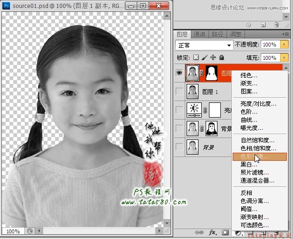Select 图层 tab
293x239 pixels.
click(182, 34)
